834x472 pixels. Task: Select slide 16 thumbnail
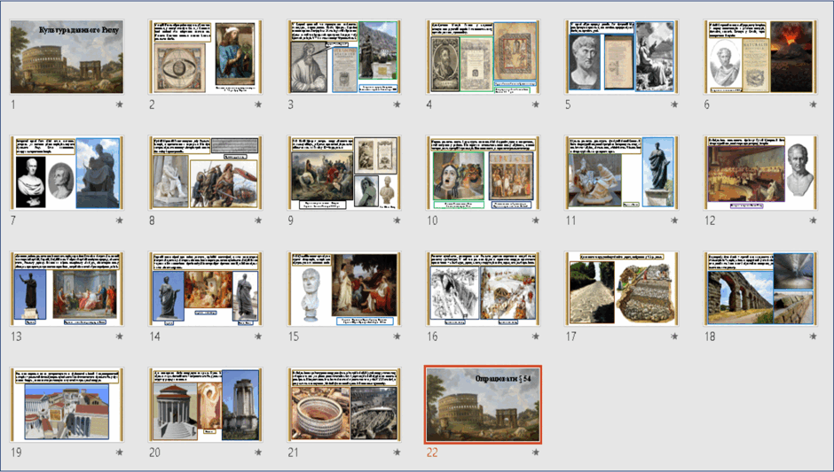tap(483, 289)
